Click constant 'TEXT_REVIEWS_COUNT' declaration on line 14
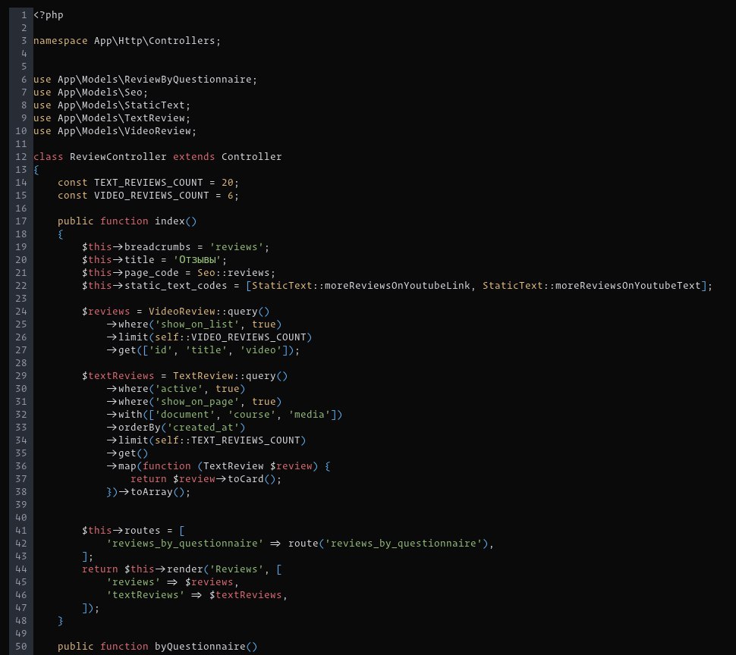The height and width of the screenshot is (655, 736). tap(148, 183)
